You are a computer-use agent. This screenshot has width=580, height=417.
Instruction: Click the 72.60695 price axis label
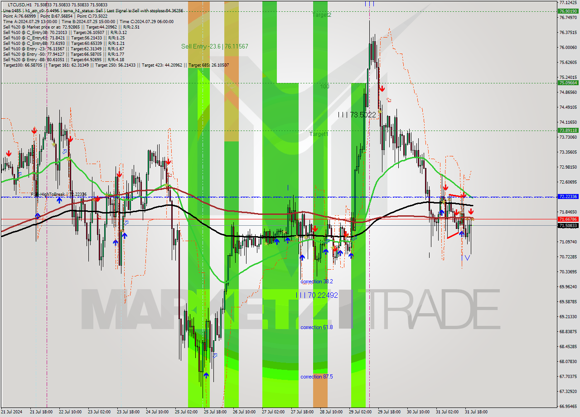[568, 182]
